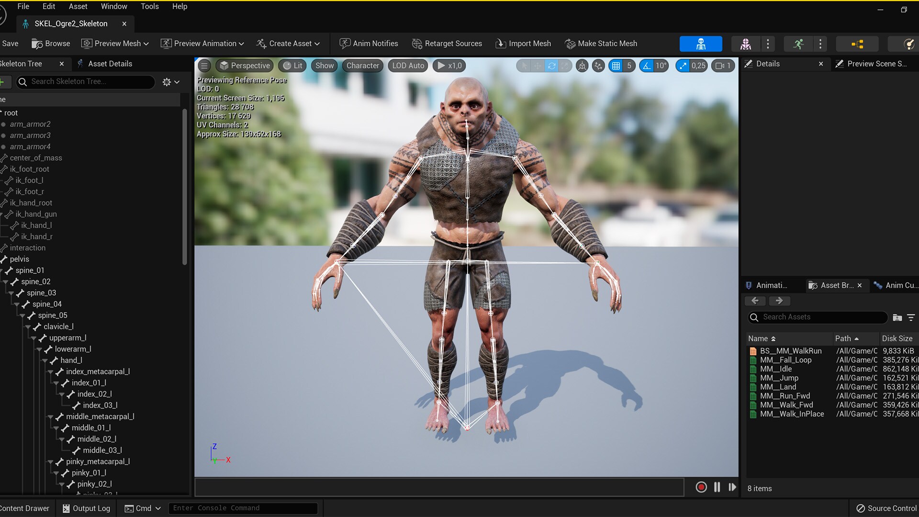This screenshot has height=517, width=919.
Task: Open the Perspective view dropdown
Action: pyautogui.click(x=244, y=66)
